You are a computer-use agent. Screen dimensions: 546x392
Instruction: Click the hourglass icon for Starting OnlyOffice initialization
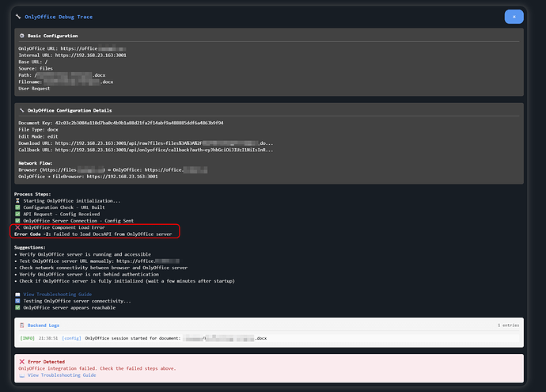pyautogui.click(x=17, y=201)
